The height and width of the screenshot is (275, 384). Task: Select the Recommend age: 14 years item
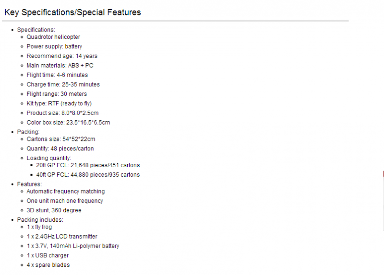pos(62,56)
